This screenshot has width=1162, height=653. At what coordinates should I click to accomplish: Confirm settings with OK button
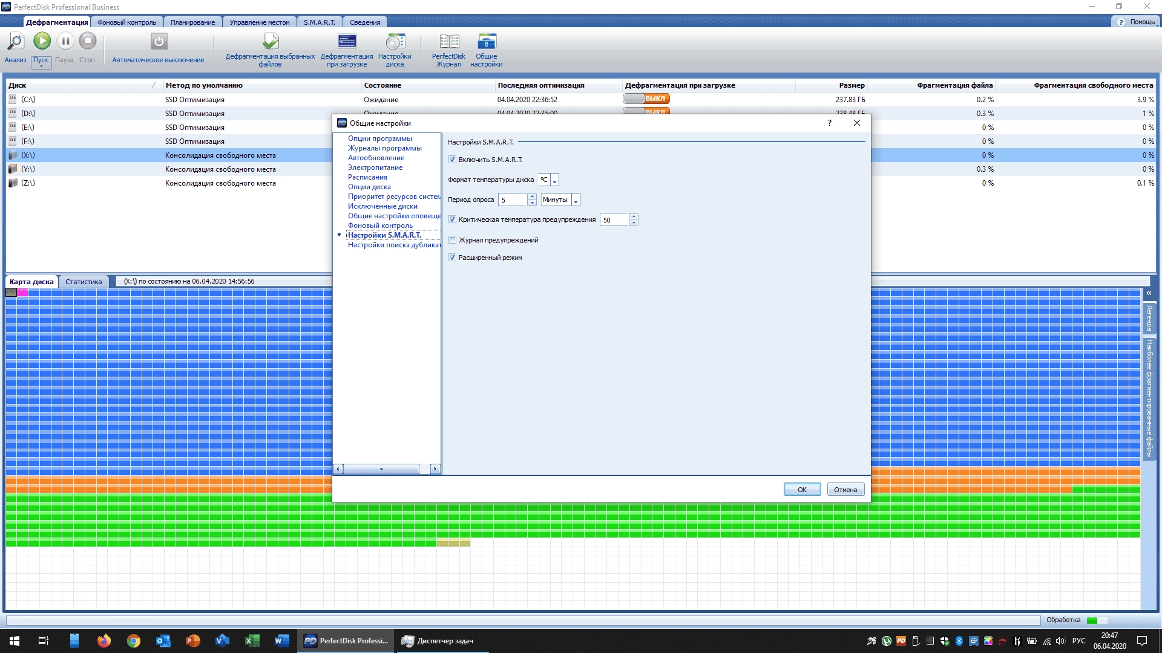[802, 489]
